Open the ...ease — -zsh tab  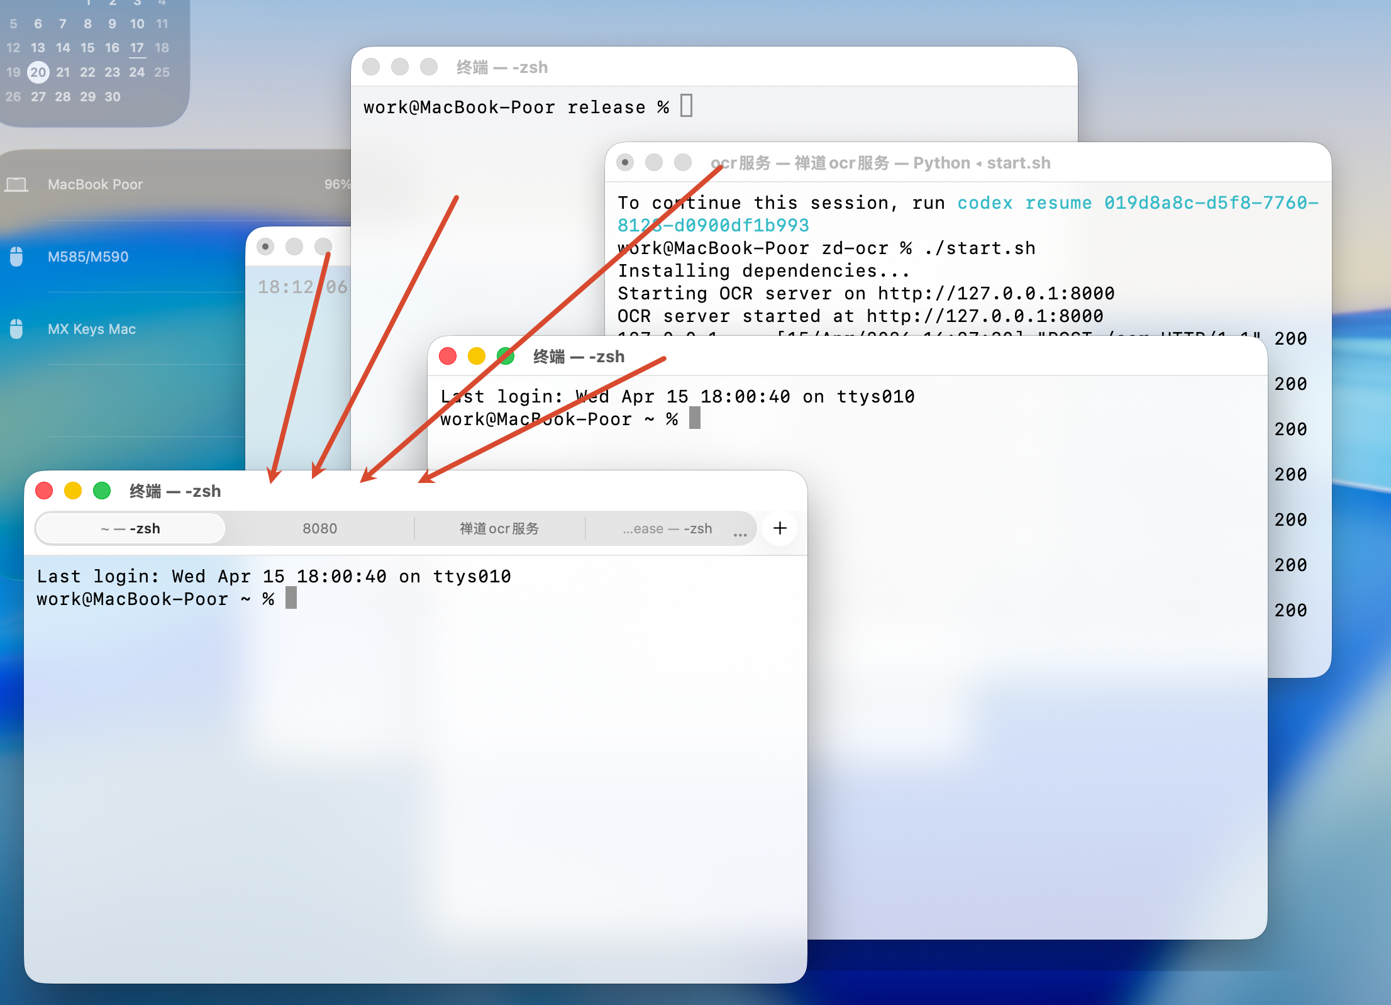click(x=667, y=528)
